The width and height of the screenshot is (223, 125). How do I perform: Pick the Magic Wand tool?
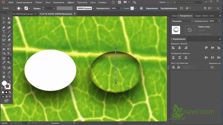(x=4, y=23)
